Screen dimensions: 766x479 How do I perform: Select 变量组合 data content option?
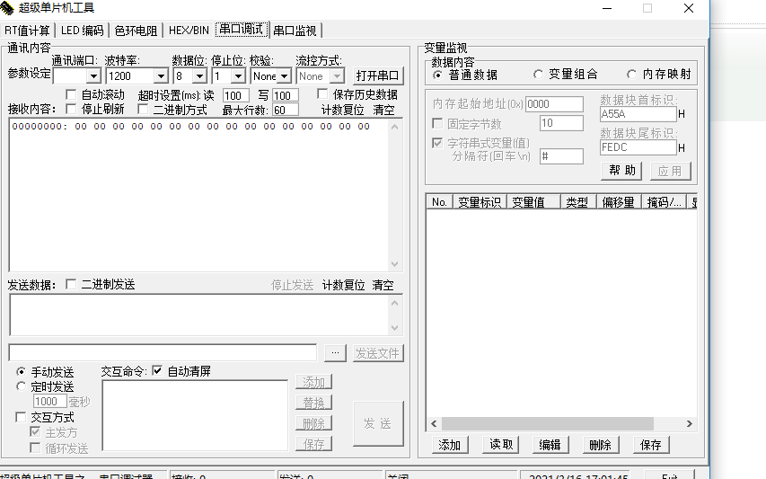(539, 75)
